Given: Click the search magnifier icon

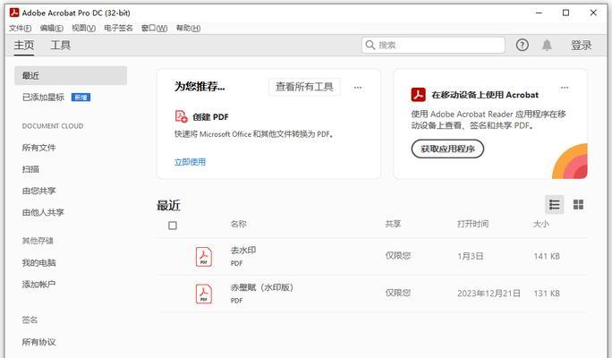Looking at the screenshot, I should [x=370, y=45].
